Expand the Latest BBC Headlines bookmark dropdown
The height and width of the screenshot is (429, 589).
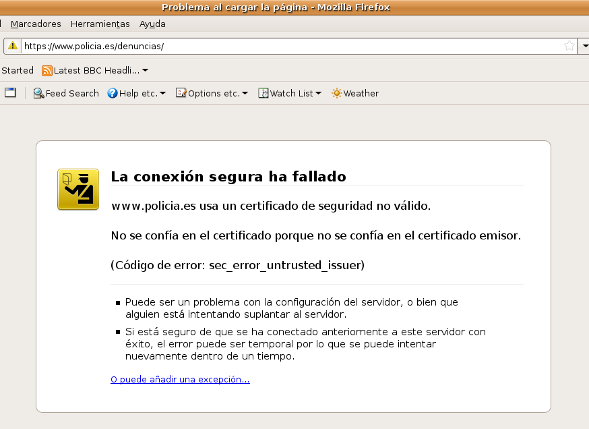pos(146,70)
